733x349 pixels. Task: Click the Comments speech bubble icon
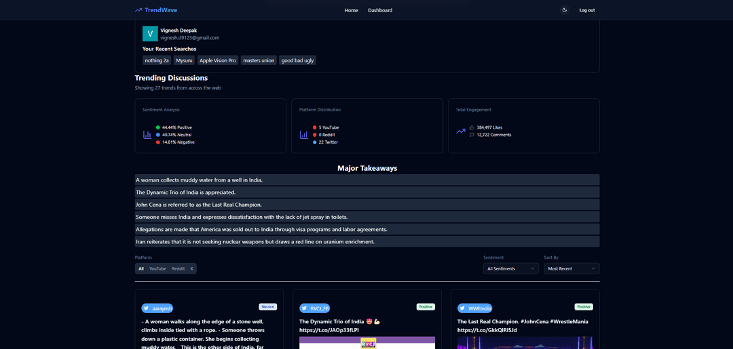coord(472,135)
